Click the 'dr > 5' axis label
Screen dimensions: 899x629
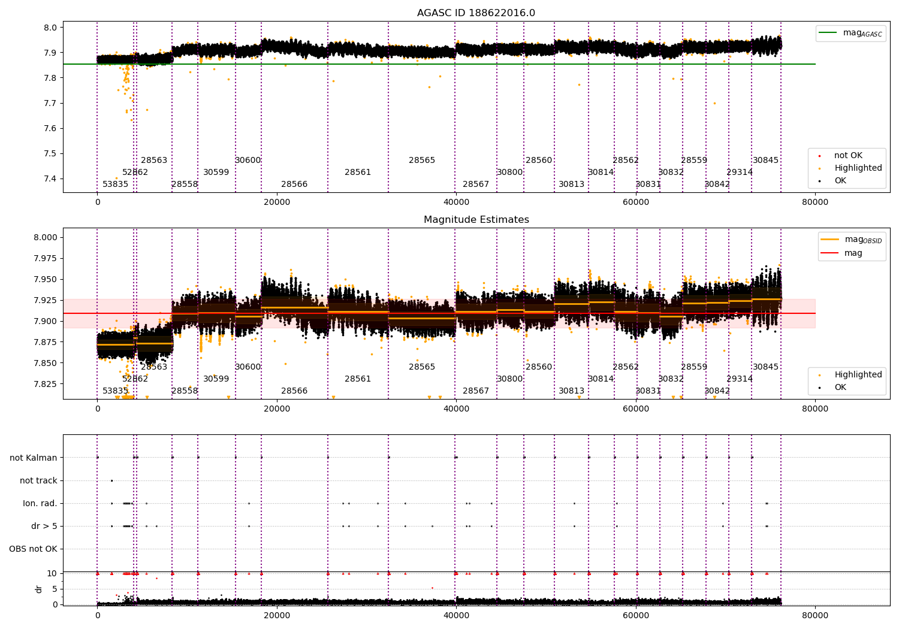point(44,527)
